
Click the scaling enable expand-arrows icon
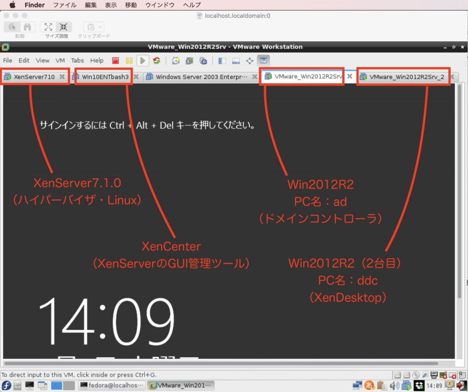tap(48, 27)
